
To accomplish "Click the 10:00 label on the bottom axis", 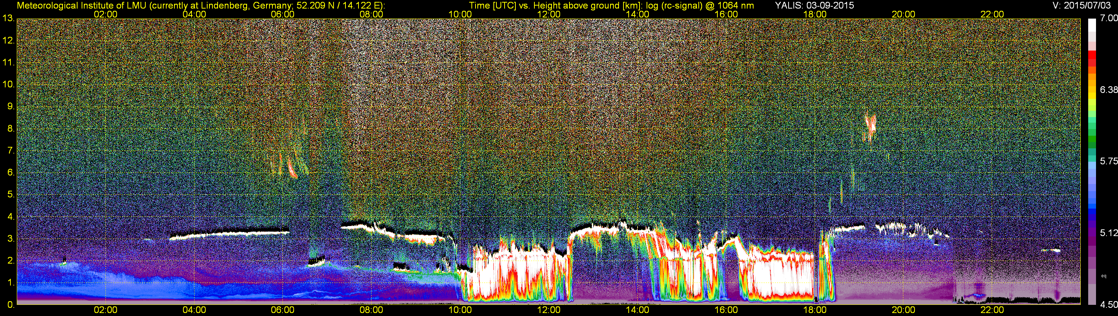I will point(460,310).
